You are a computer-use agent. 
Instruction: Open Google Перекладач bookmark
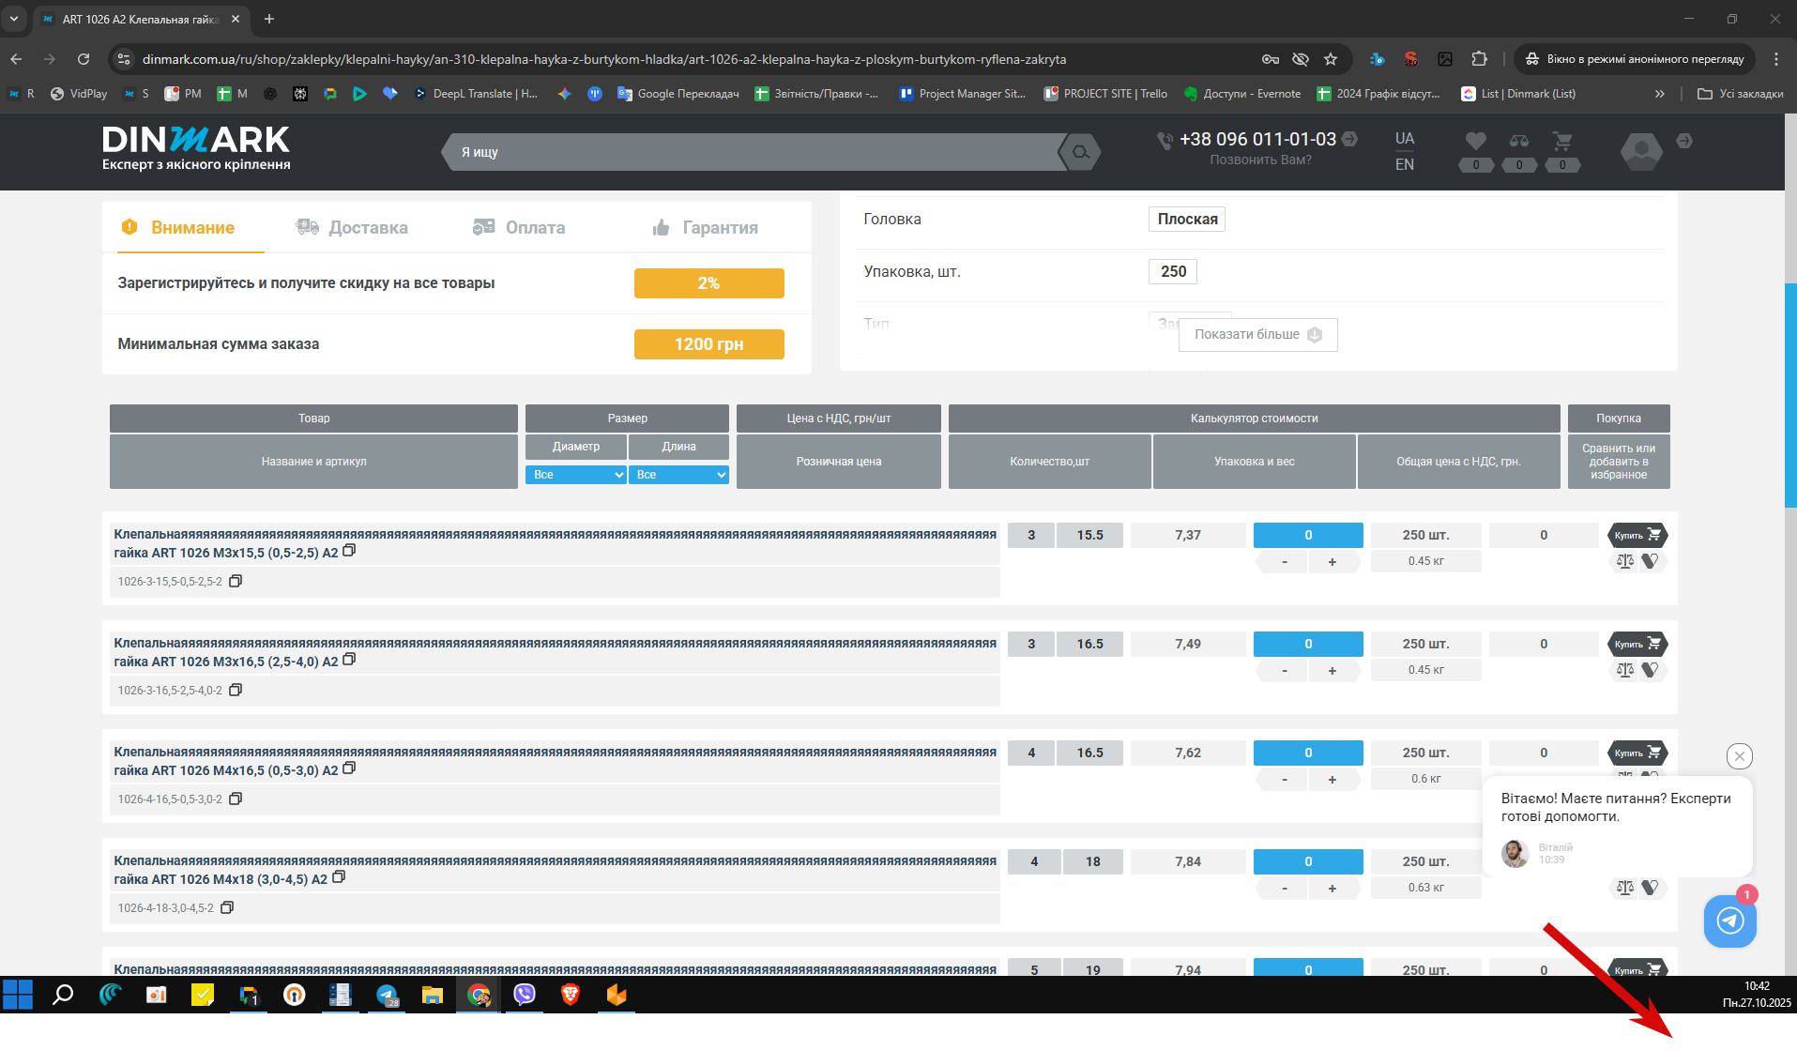click(678, 94)
